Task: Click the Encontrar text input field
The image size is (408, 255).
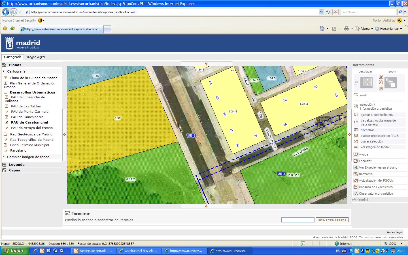Action: [297, 220]
